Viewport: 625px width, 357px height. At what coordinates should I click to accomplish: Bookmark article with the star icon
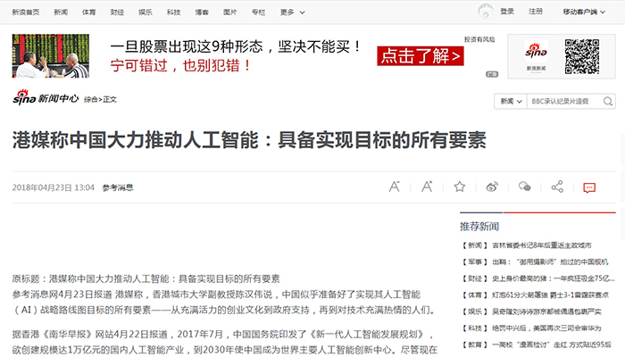(460, 187)
